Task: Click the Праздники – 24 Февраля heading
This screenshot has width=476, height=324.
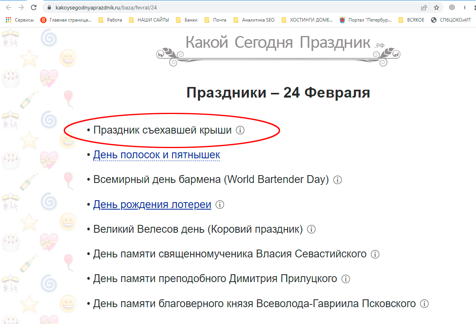Action: coord(278,93)
